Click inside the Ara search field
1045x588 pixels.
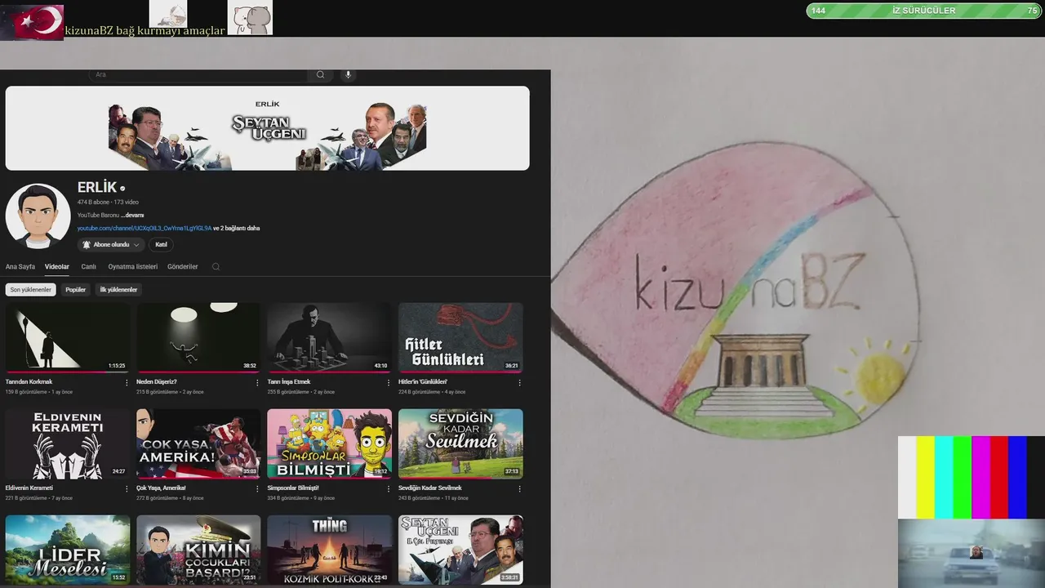click(x=200, y=74)
